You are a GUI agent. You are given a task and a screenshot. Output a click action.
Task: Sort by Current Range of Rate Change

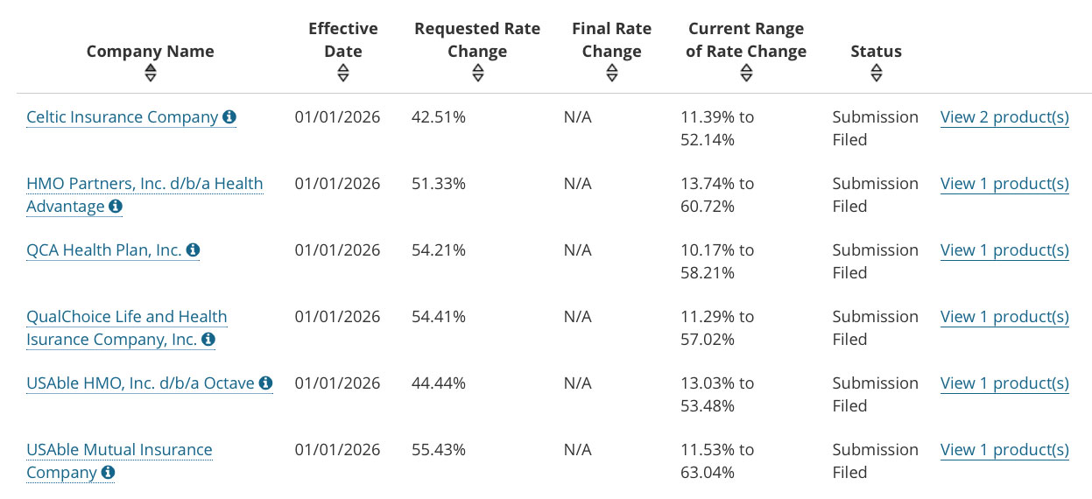746,73
